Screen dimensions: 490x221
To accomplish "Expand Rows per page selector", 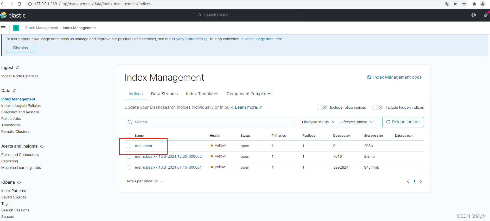I will (145, 181).
